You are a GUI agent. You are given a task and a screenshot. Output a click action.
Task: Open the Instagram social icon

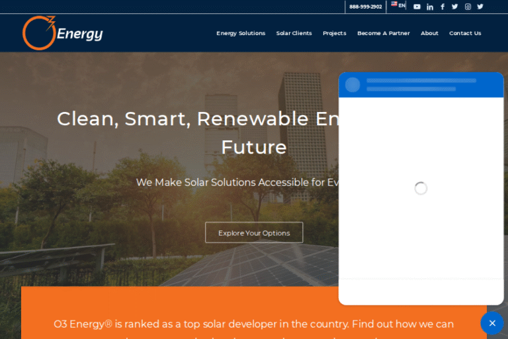(468, 7)
